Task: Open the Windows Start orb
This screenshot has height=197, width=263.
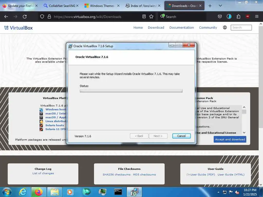Action: pos(7,192)
